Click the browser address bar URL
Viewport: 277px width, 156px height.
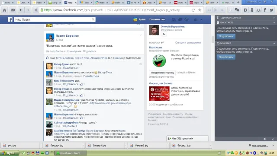point(112,10)
